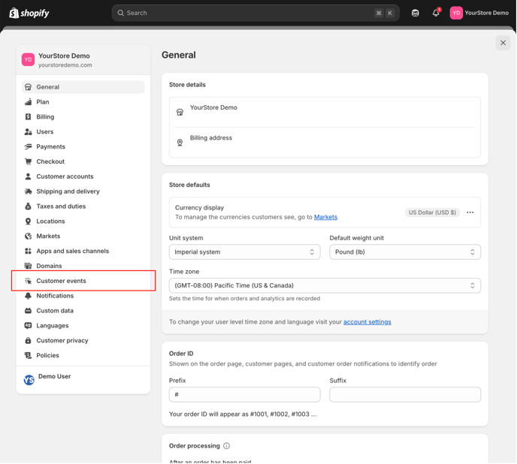
Task: Open the Billing address row
Action: tap(325, 143)
